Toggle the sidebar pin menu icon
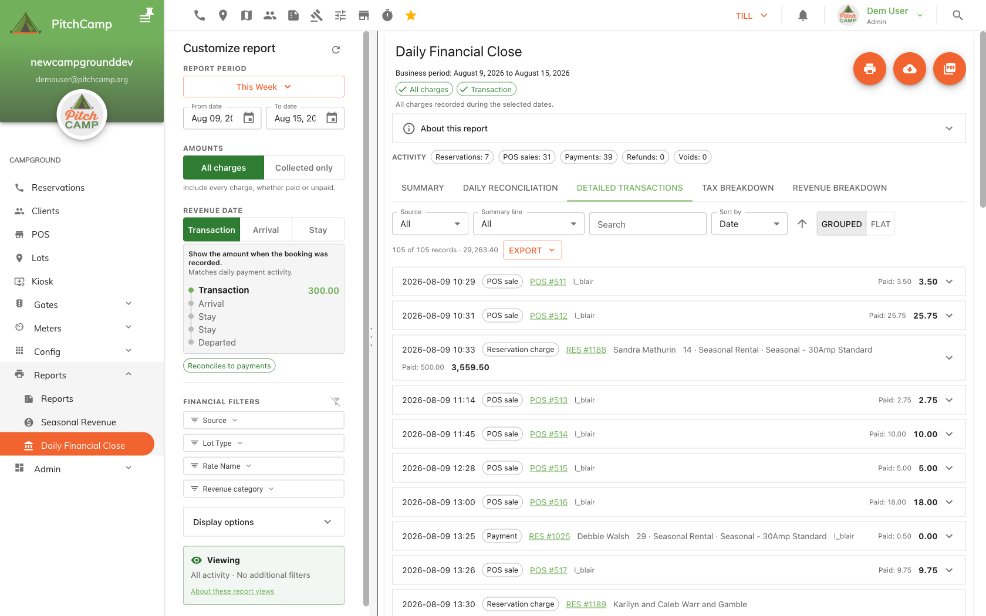Image resolution: width=986 pixels, height=616 pixels. pos(147,15)
